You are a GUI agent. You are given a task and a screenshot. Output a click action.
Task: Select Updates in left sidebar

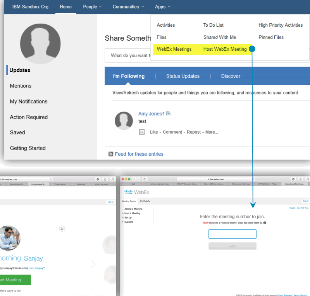pyautogui.click(x=20, y=70)
